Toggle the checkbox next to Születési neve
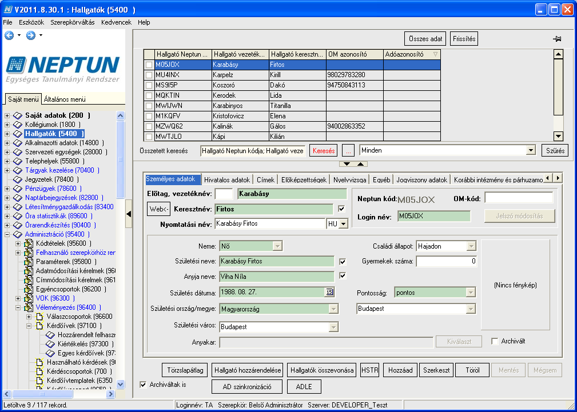The height and width of the screenshot is (412, 577). click(343, 262)
